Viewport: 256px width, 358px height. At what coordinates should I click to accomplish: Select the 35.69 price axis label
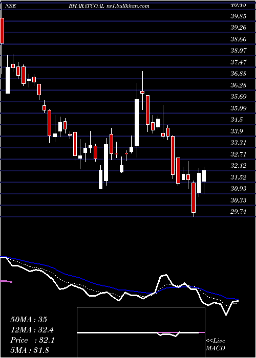(239, 97)
